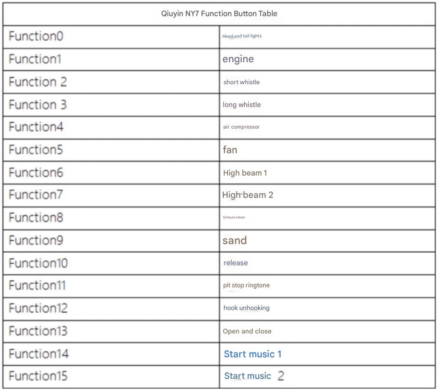Select the 'pit stop ringtone' entry

tap(246, 285)
